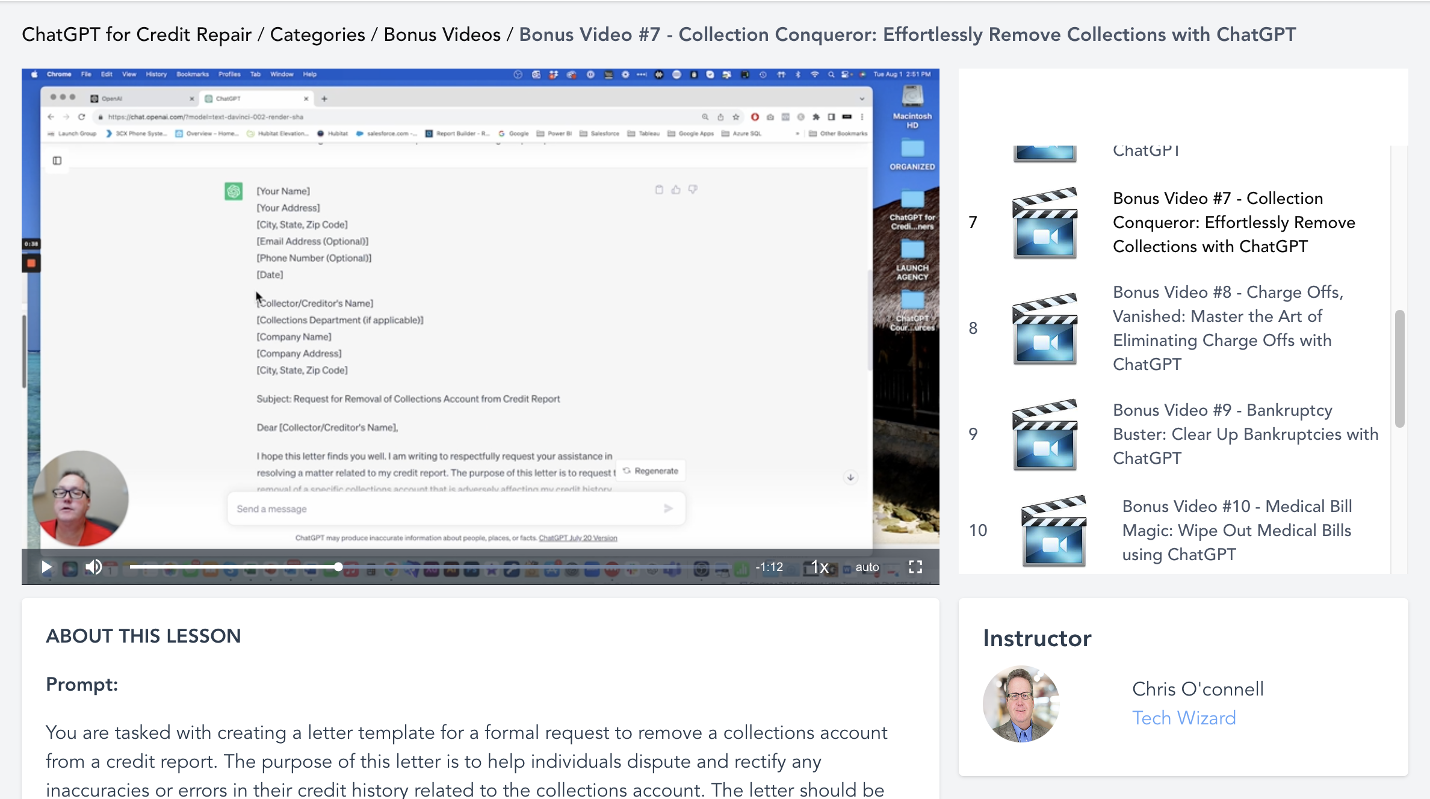Change the 1x playback speed
Viewport: 1430px width, 799px height.
(x=820, y=567)
